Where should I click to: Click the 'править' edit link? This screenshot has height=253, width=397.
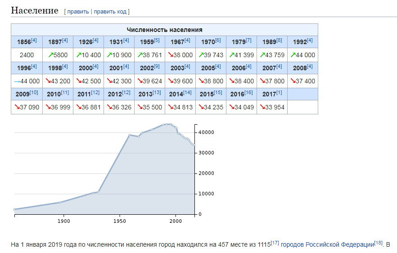tap(78, 11)
